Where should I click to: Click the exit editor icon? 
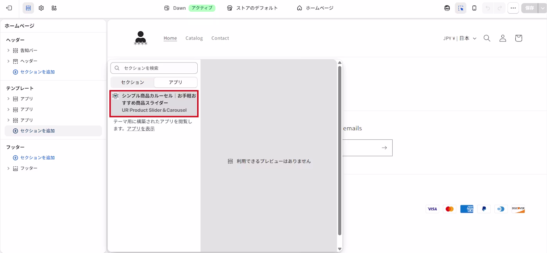tap(9, 8)
